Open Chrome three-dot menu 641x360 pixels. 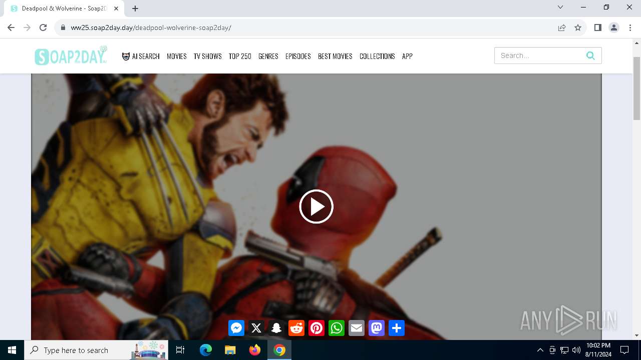[x=629, y=27]
